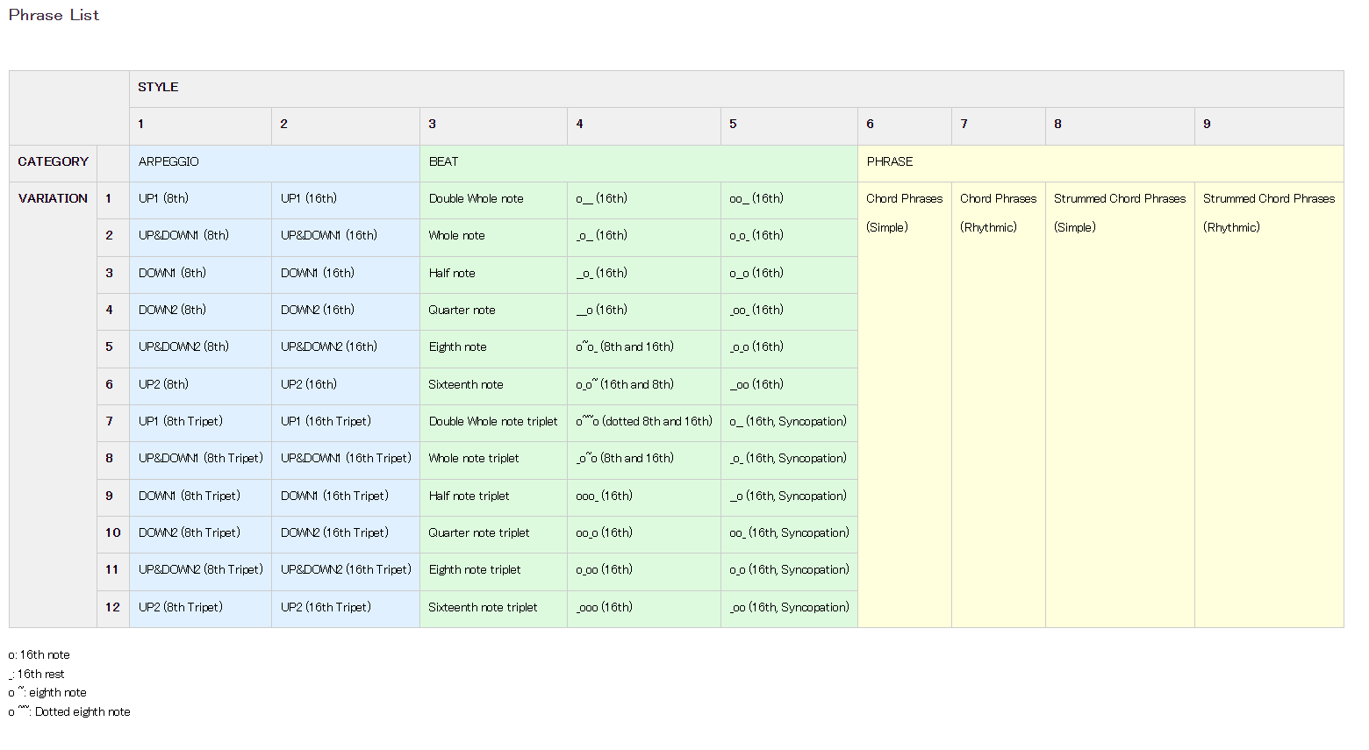Screen dimensions: 1369x750
Task: Select Half note triplet cell
Action: pos(493,497)
